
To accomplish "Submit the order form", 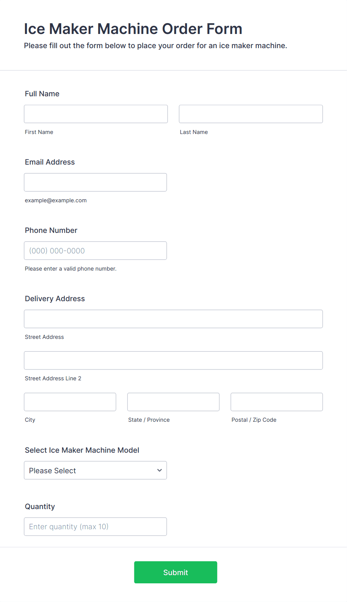I will 176,572.
